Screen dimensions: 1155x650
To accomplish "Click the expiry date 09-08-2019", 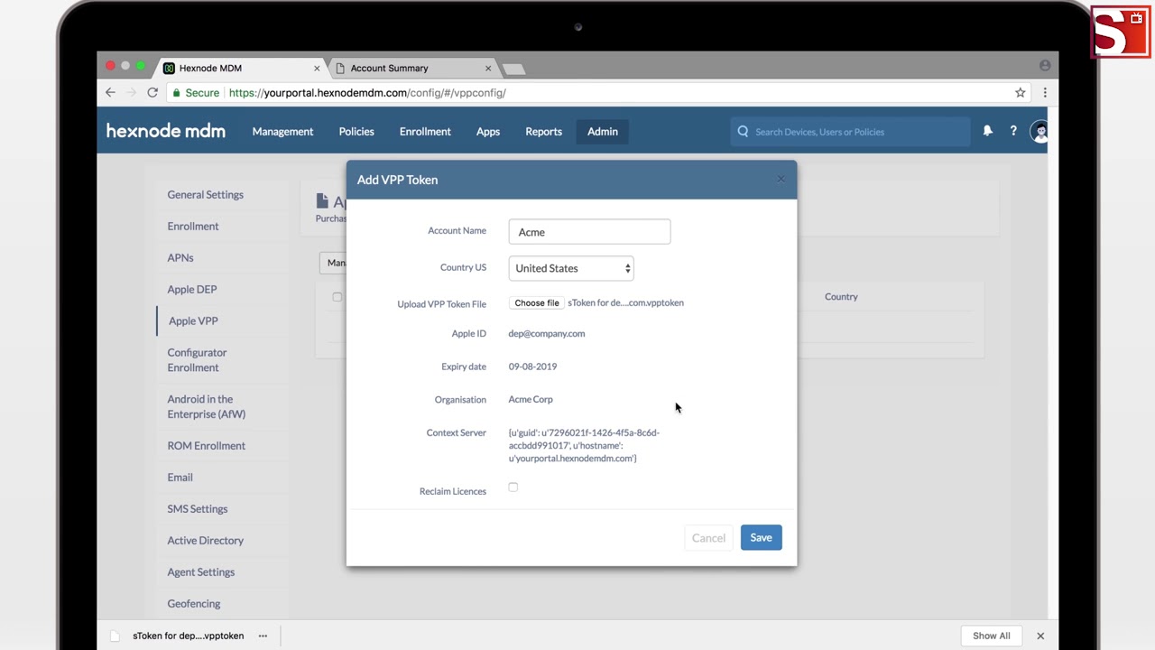I will pos(532,367).
